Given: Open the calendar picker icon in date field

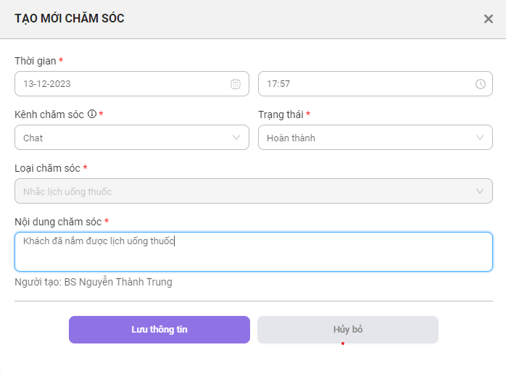Looking at the screenshot, I should tap(236, 84).
